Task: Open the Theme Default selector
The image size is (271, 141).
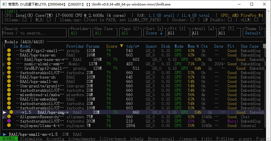Action: tap(254, 32)
